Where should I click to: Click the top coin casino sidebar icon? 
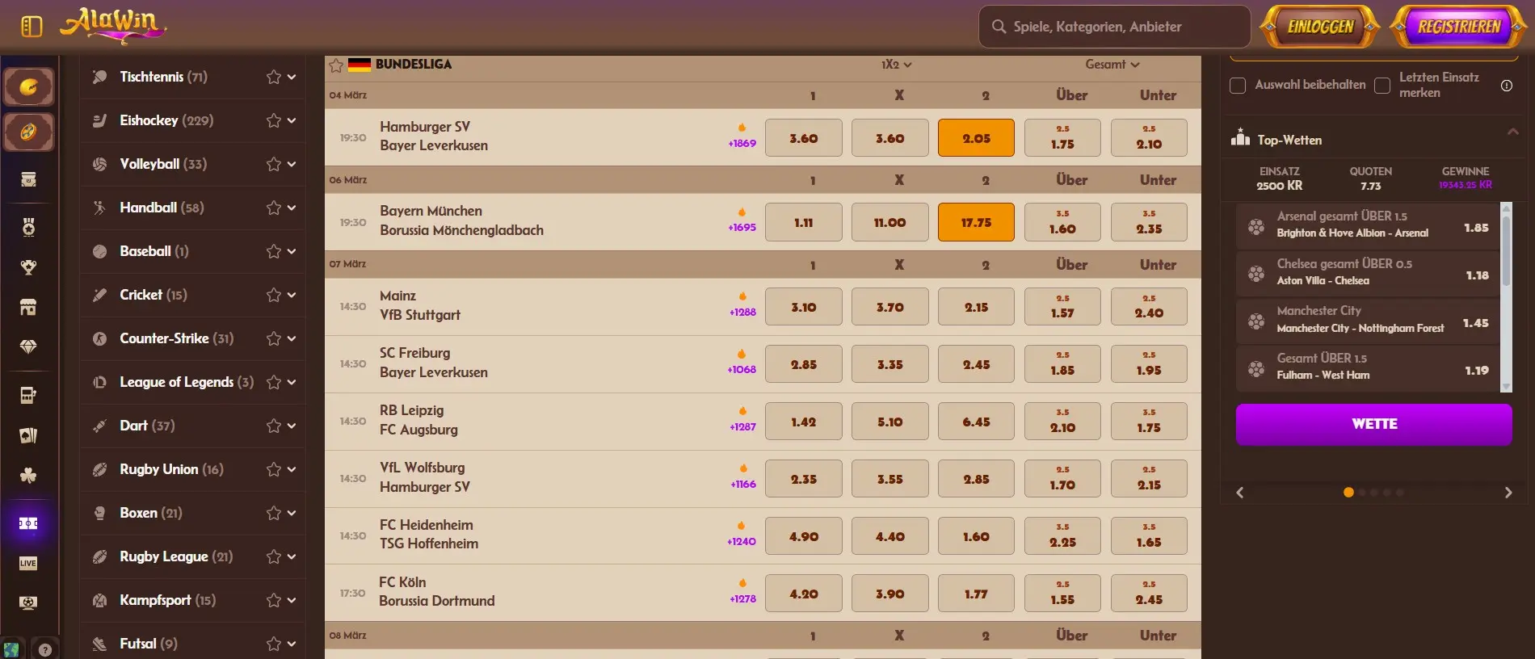(28, 86)
